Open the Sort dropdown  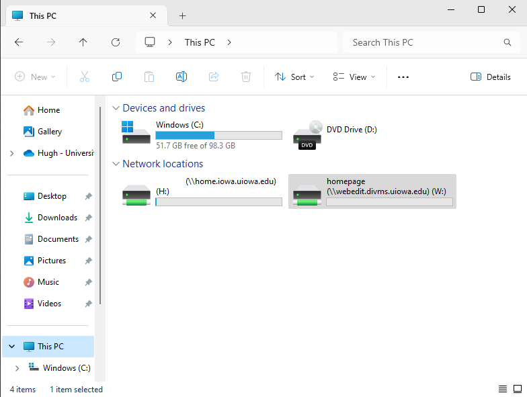pos(294,77)
